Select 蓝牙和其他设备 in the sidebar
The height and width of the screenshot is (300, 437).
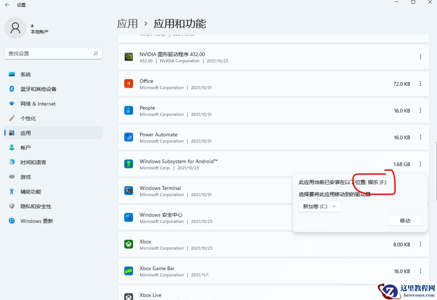coord(39,89)
